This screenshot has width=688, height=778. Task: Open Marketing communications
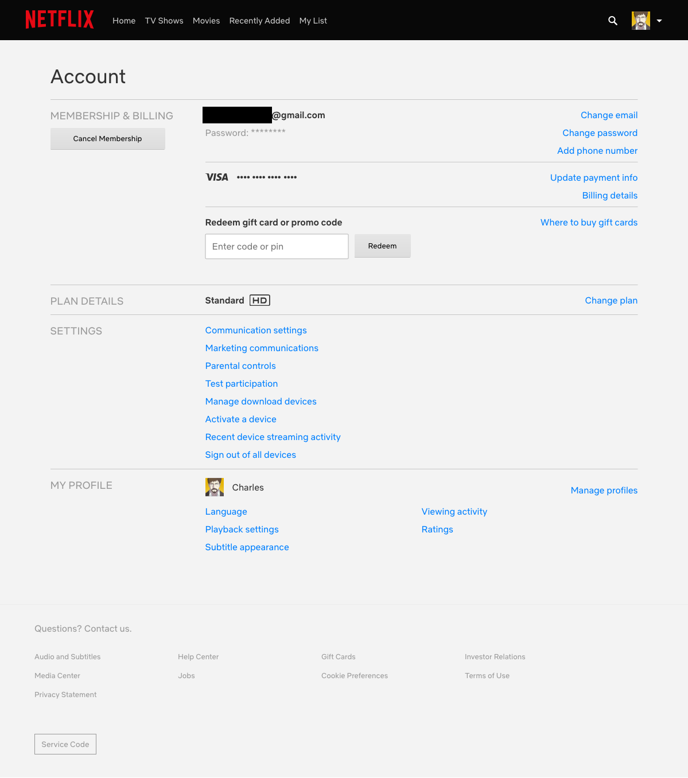pos(262,348)
